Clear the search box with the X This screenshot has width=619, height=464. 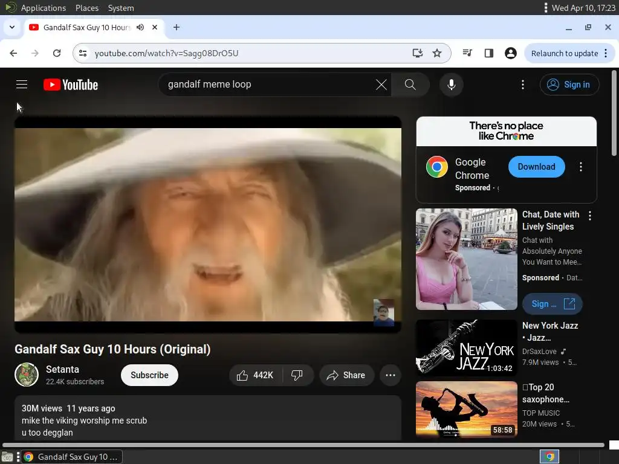381,85
